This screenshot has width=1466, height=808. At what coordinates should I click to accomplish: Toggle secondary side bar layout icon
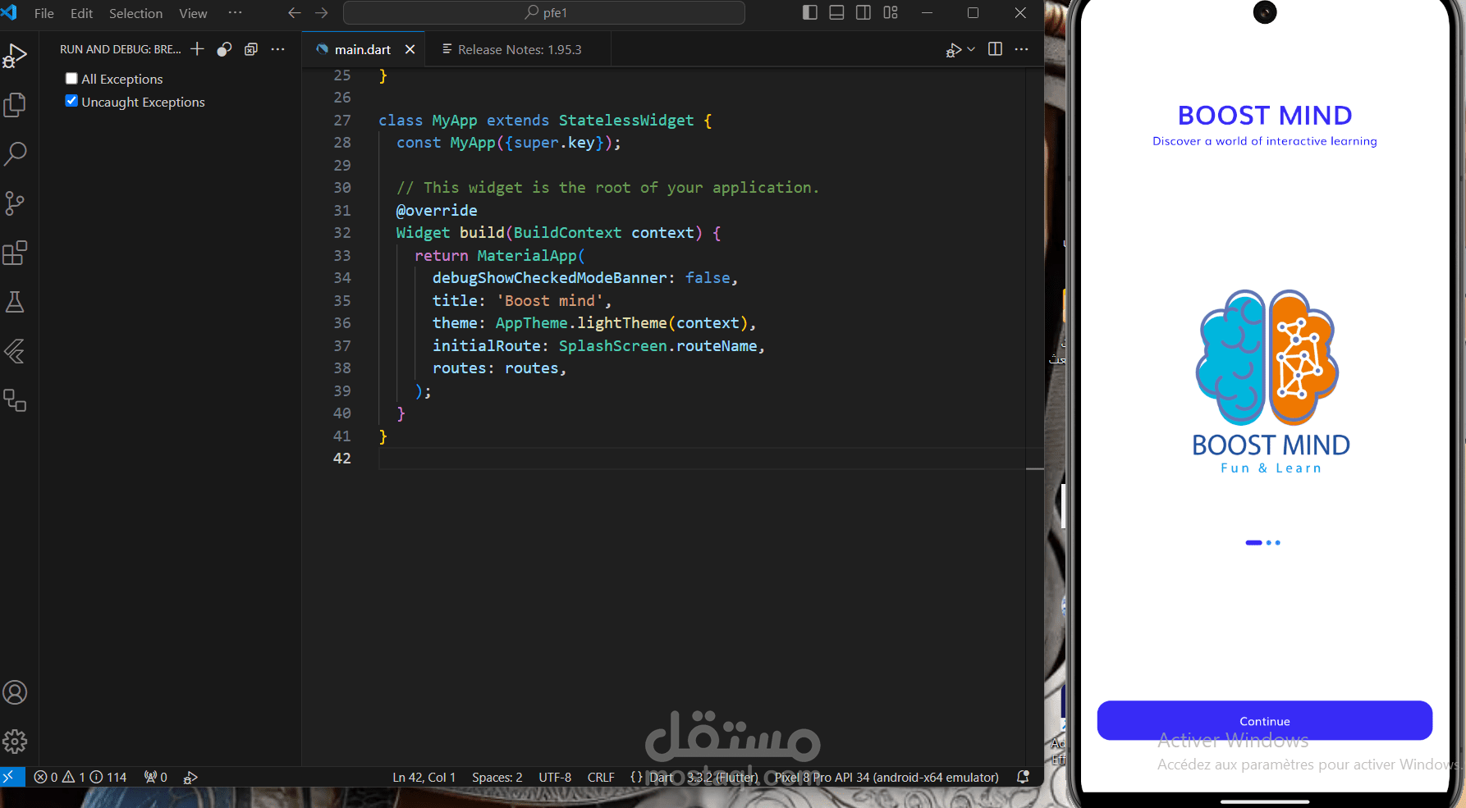(864, 12)
